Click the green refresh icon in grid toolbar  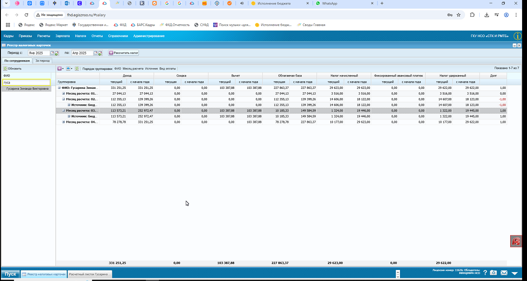pyautogui.click(x=77, y=68)
